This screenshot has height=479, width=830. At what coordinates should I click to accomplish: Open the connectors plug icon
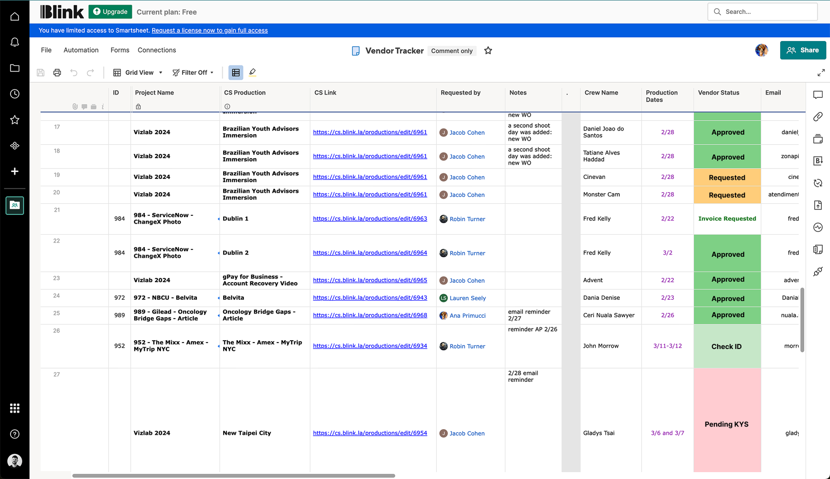coord(818,272)
